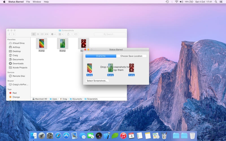Open the Status Barred app menu
Viewport: 226px width, 141px height.
[16, 2]
